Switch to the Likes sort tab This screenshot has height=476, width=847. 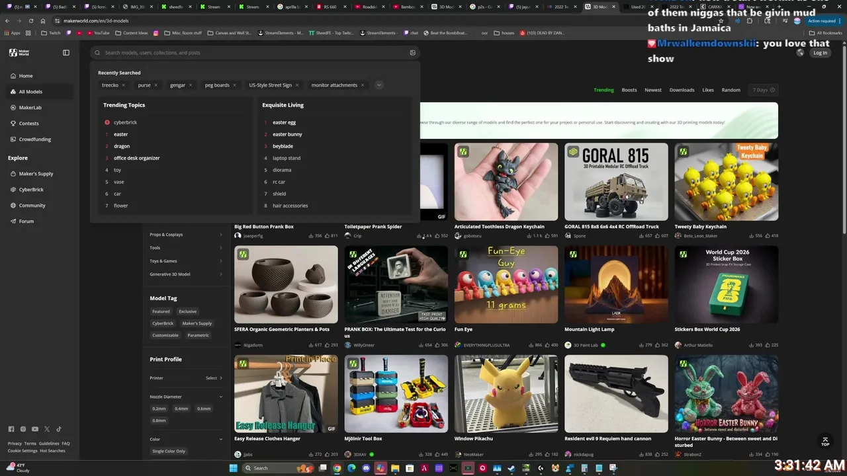[708, 90]
